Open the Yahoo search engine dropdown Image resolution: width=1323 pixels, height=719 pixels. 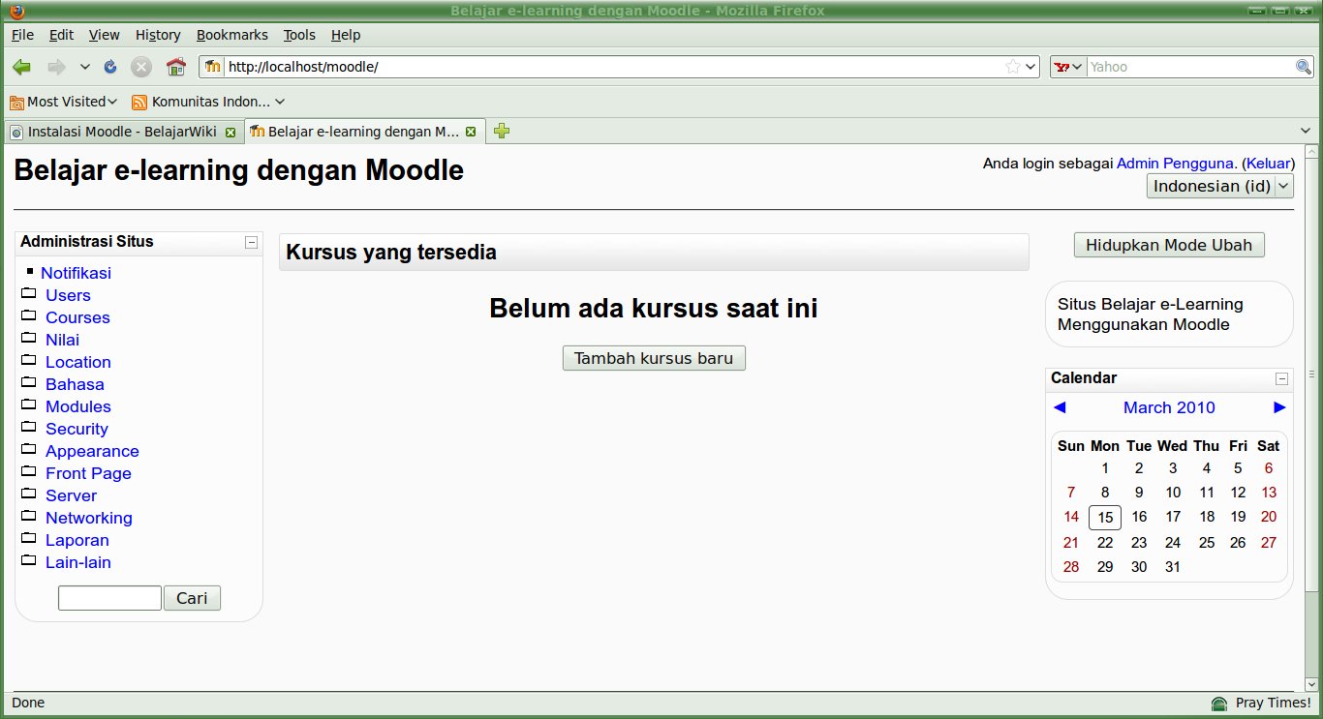tap(1068, 67)
